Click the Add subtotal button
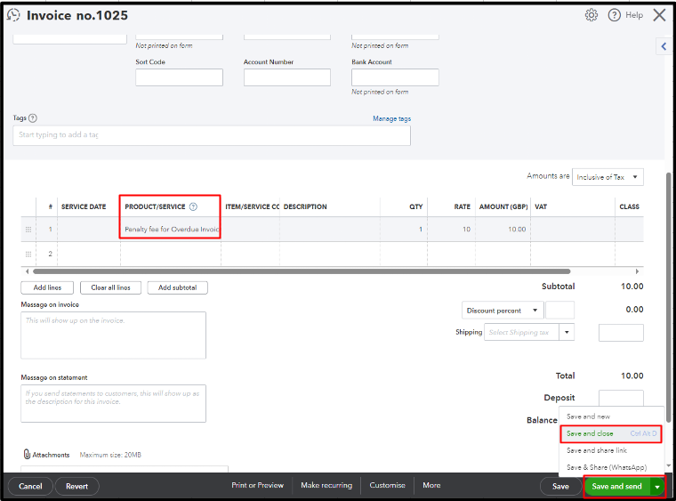The height and width of the screenshot is (501, 676). 177,287
